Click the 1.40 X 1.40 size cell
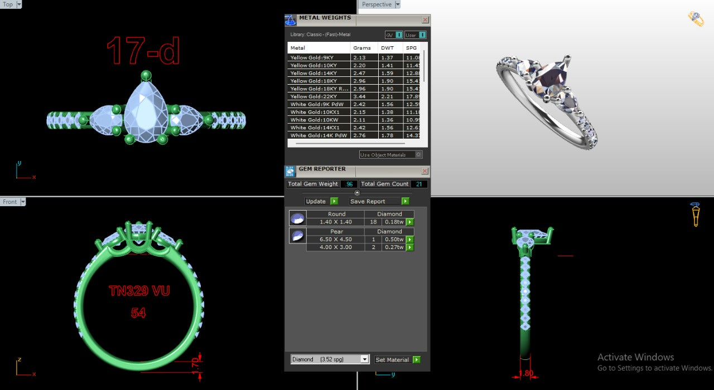This screenshot has width=714, height=390. click(335, 222)
